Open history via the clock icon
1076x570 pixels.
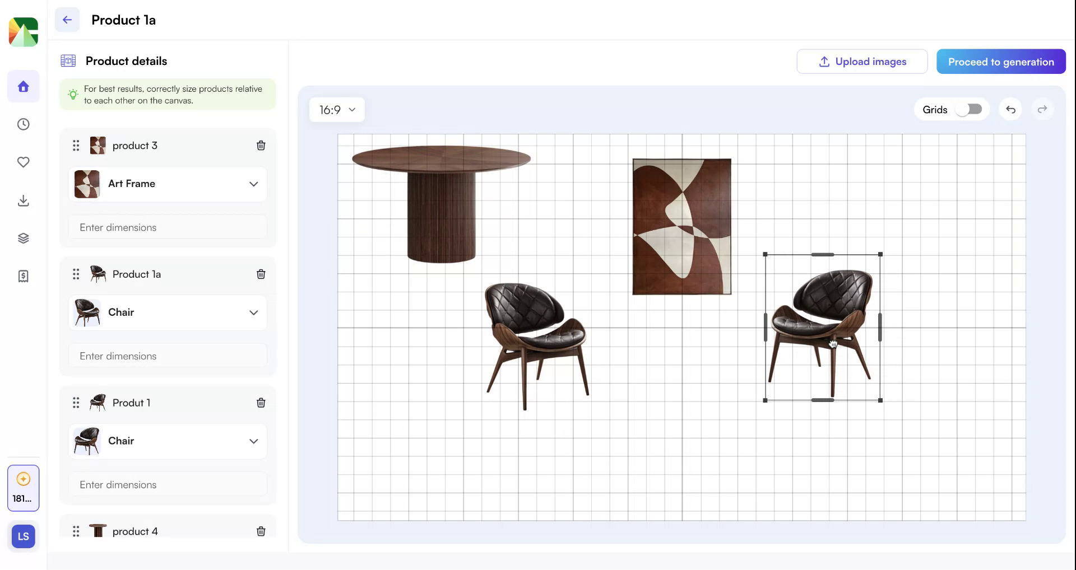[23, 124]
